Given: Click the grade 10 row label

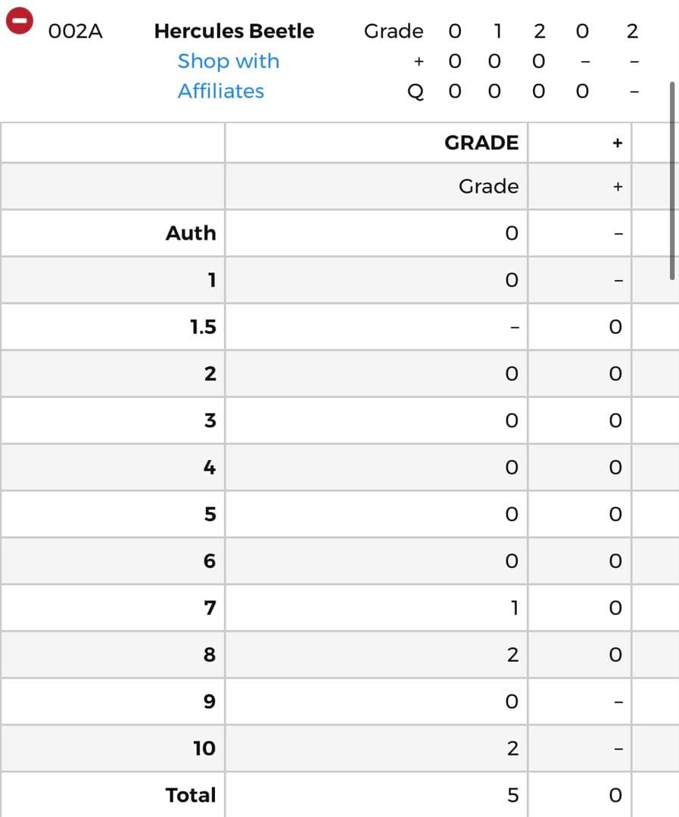Looking at the screenshot, I should [x=204, y=748].
